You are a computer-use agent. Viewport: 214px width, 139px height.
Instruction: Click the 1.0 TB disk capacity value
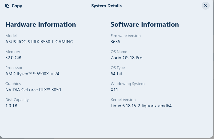coord(11,106)
